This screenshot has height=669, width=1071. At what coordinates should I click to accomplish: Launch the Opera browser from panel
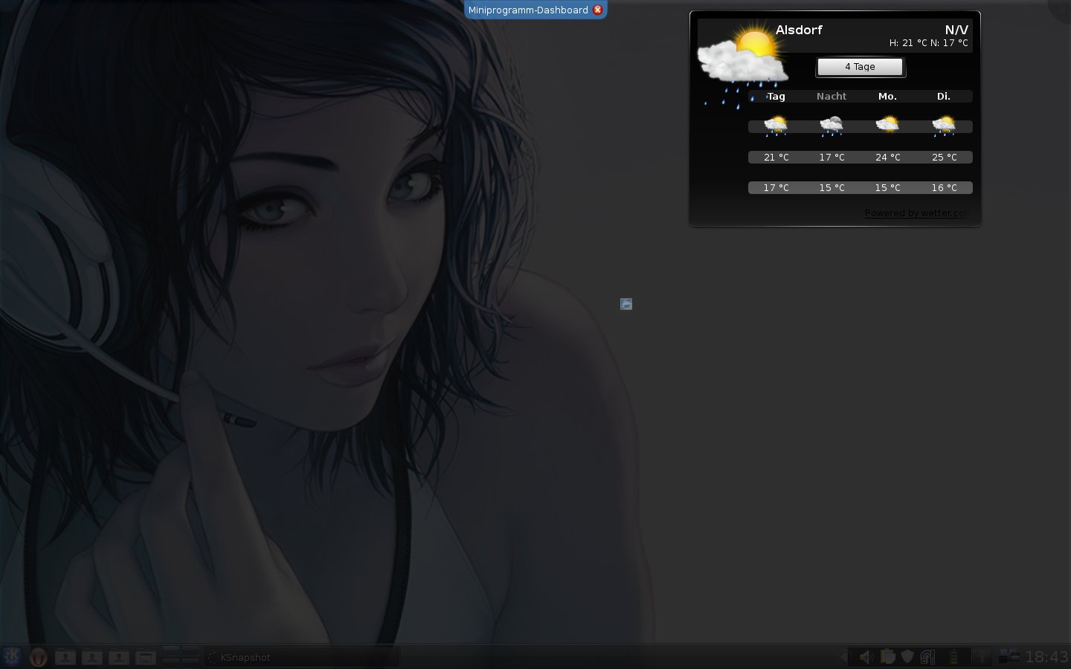tap(38, 657)
